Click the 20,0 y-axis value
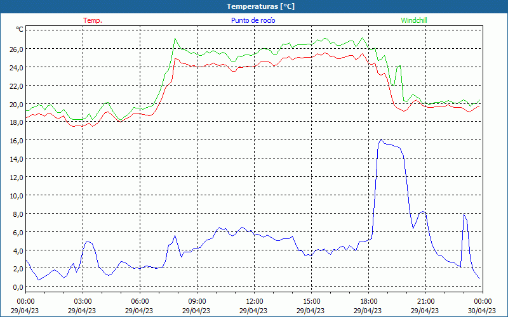This screenshot has height=317, width=508. pos(17,104)
